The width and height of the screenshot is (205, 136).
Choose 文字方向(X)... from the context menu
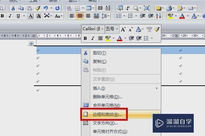click(x=121, y=123)
